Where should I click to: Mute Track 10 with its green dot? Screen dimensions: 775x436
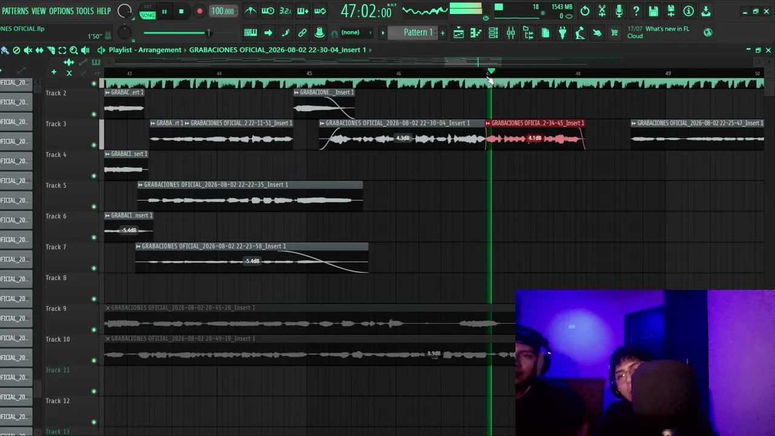(x=94, y=360)
